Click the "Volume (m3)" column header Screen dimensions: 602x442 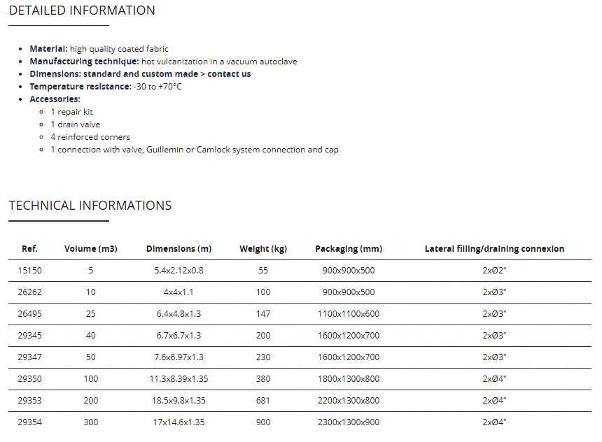(x=90, y=249)
